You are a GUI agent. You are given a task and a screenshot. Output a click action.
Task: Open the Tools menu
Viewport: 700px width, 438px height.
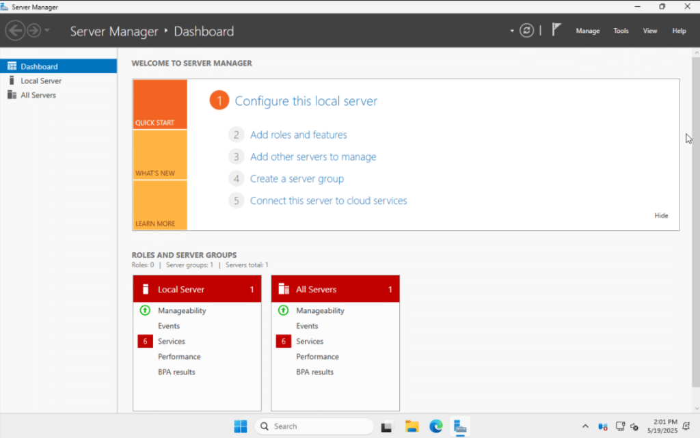(621, 31)
